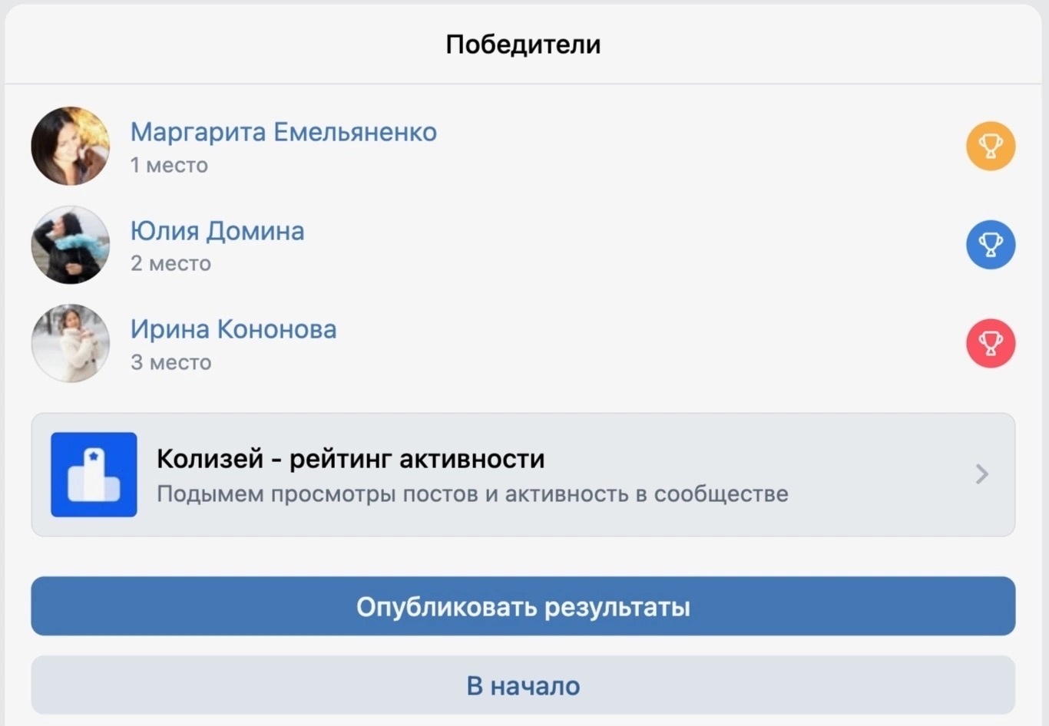Open Ирина Кононова's avatar photo
1049x726 pixels.
(71, 343)
